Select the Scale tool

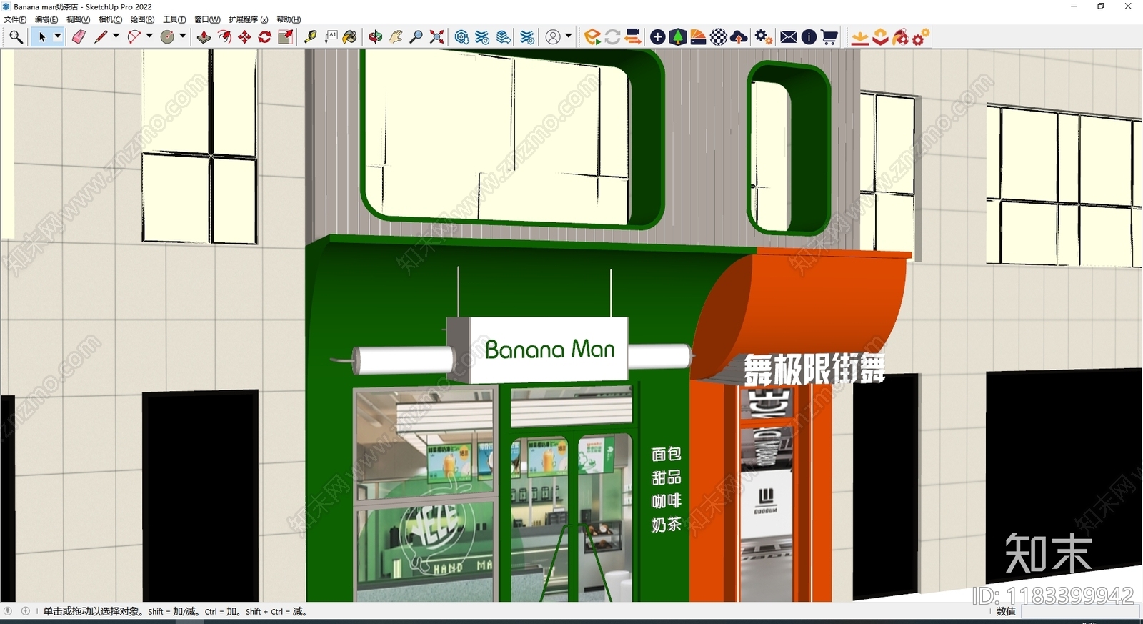tap(286, 37)
